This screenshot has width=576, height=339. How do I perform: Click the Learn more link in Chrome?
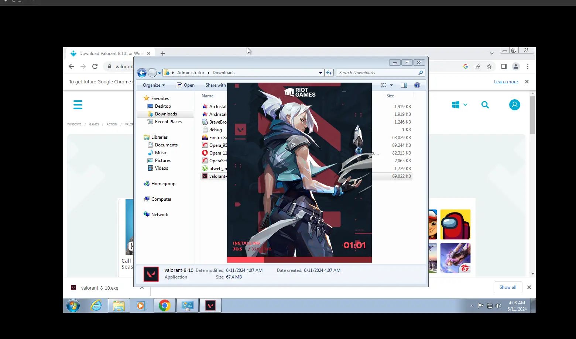[x=506, y=82]
